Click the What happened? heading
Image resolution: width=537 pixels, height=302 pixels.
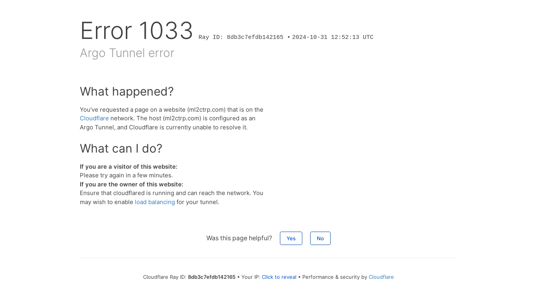point(127,92)
